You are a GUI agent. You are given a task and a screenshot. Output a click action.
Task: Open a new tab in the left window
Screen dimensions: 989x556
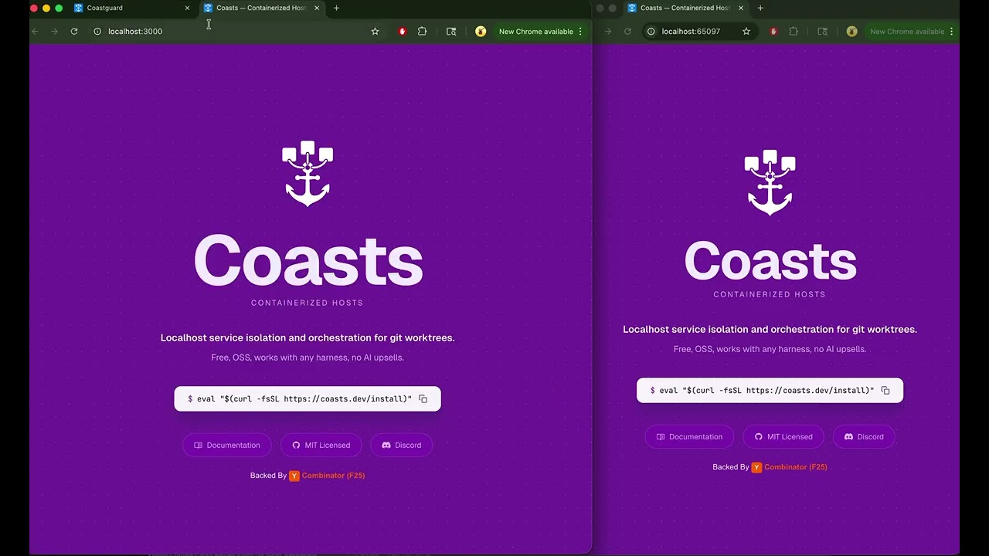point(336,8)
